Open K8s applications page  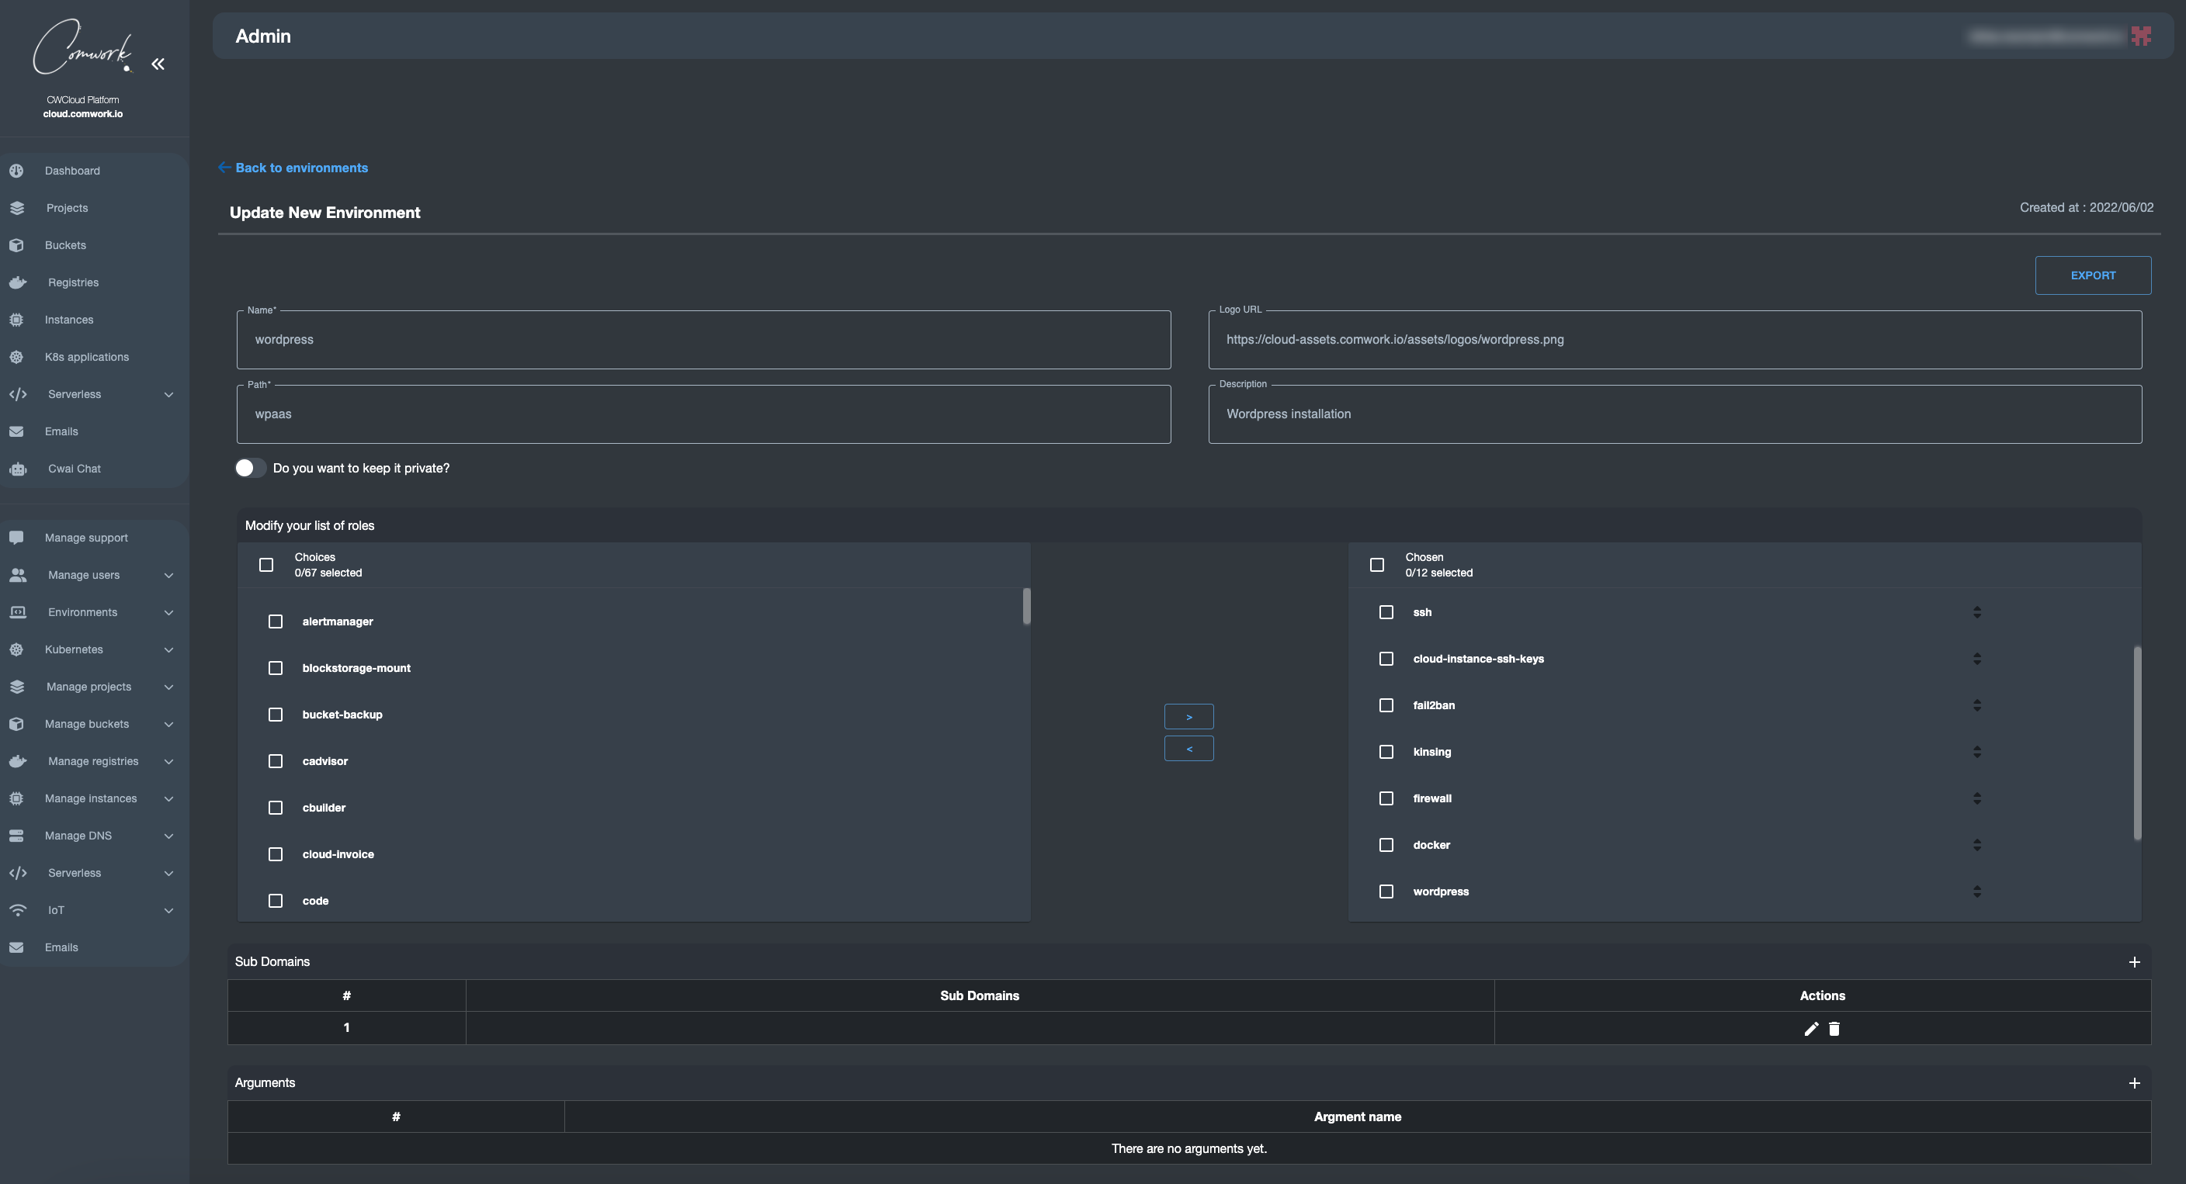[94, 357]
